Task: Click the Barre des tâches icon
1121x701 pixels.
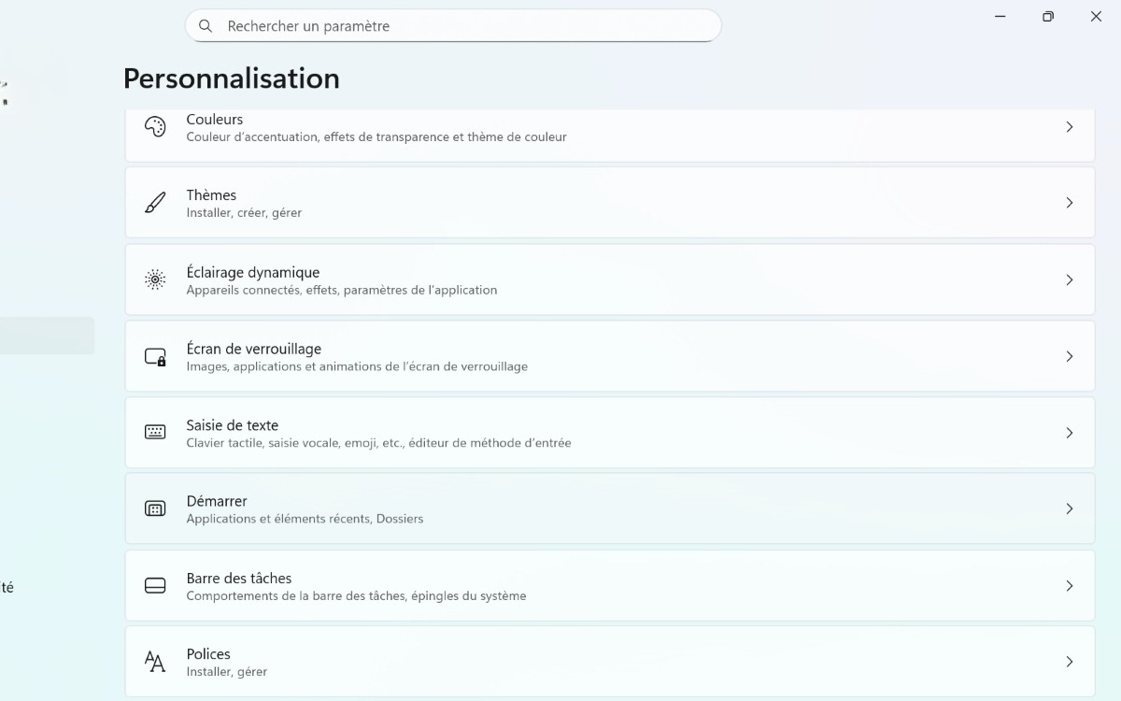Action: click(155, 585)
